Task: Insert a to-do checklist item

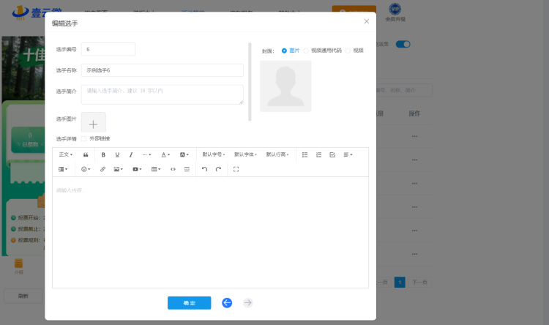Action: 332,154
